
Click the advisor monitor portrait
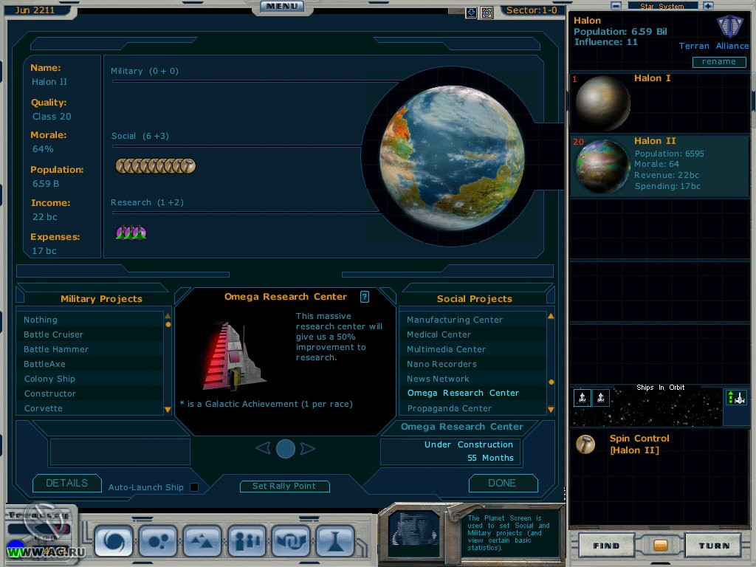pyautogui.click(x=413, y=535)
